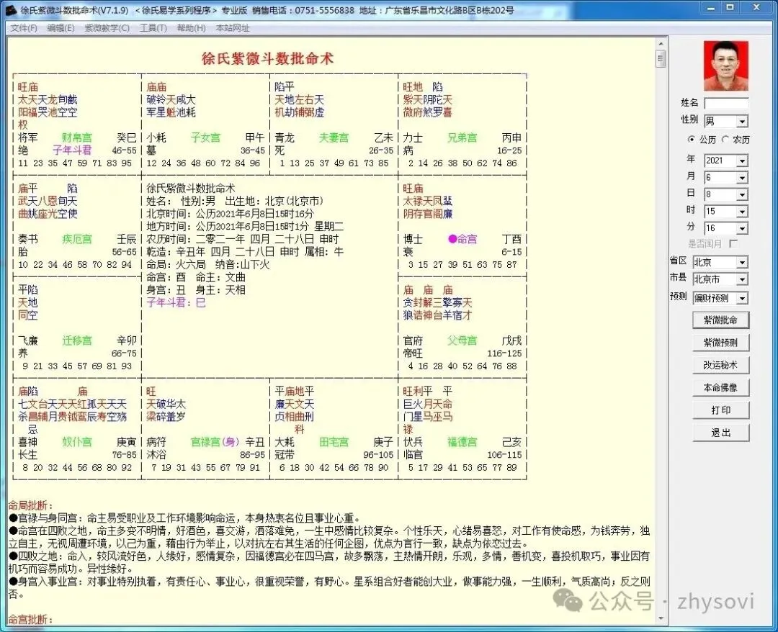
Task: Open the 编辑(E) menu
Action: pos(61,28)
